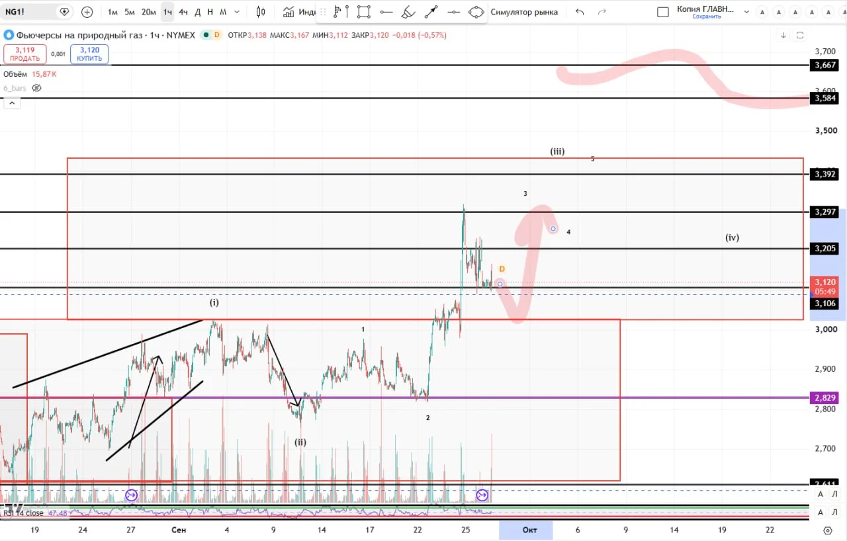Open the Indicators panel

tap(300, 12)
